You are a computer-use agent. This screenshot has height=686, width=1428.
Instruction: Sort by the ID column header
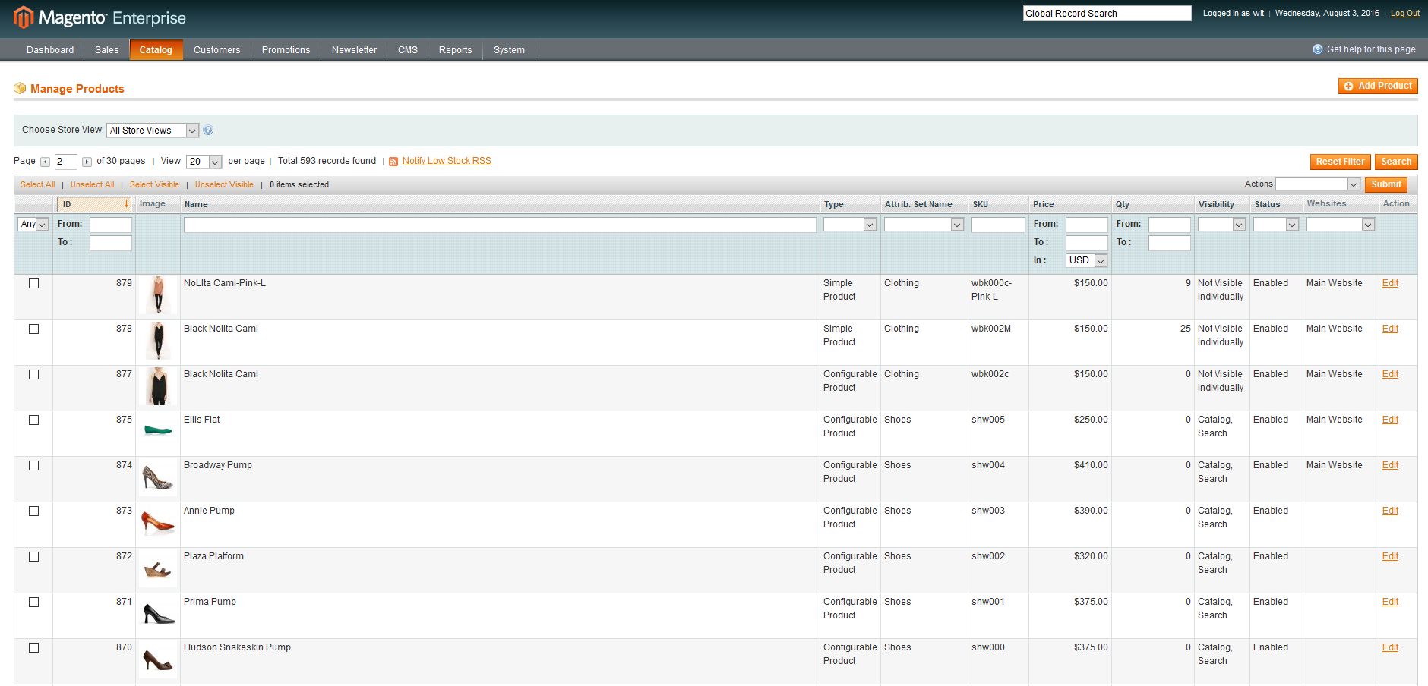coord(94,204)
